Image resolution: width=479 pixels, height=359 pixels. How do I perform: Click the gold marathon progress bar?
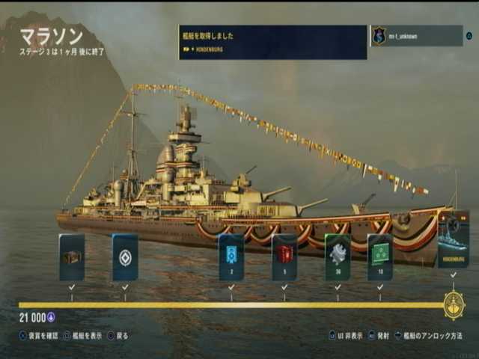coord(231,305)
